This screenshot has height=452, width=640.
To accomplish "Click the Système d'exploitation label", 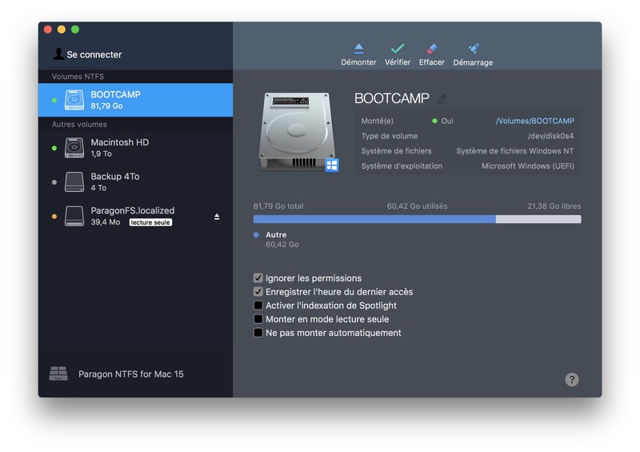I will pyautogui.click(x=402, y=166).
